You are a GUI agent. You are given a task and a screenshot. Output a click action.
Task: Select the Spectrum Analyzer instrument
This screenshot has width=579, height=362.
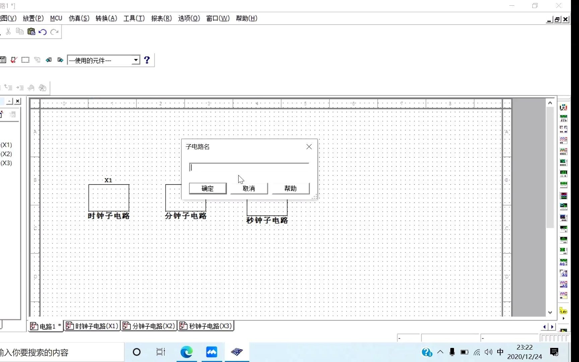pyautogui.click(x=564, y=240)
